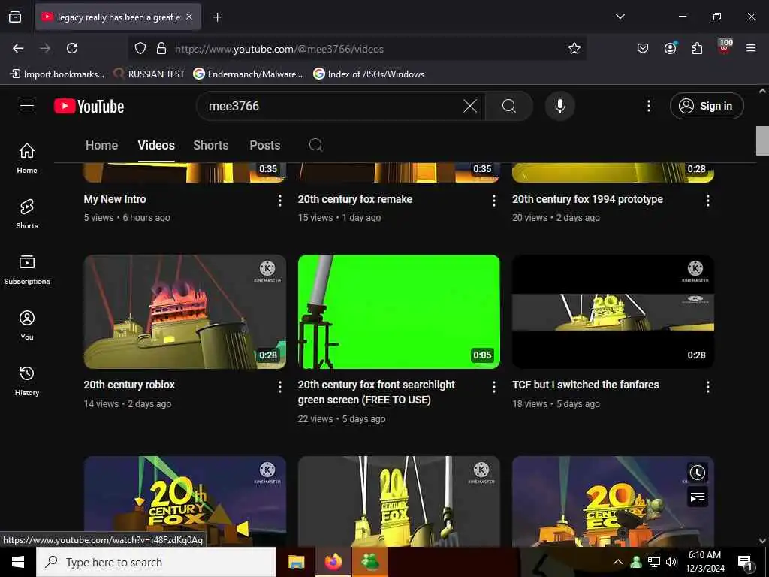Switch to the channel Home tab
This screenshot has height=577, width=769.
pos(101,145)
